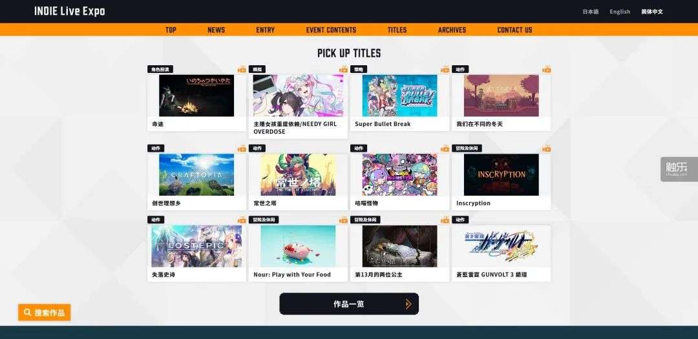Open the EVENT CONTENTS menu item

331,30
